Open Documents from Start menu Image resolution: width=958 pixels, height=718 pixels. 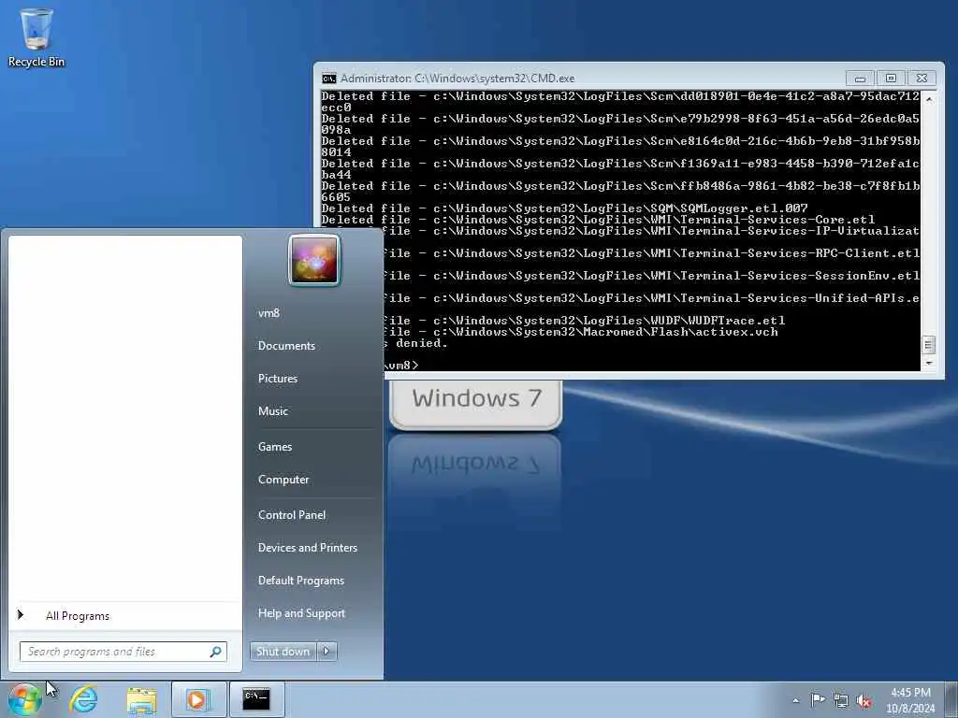click(x=286, y=346)
